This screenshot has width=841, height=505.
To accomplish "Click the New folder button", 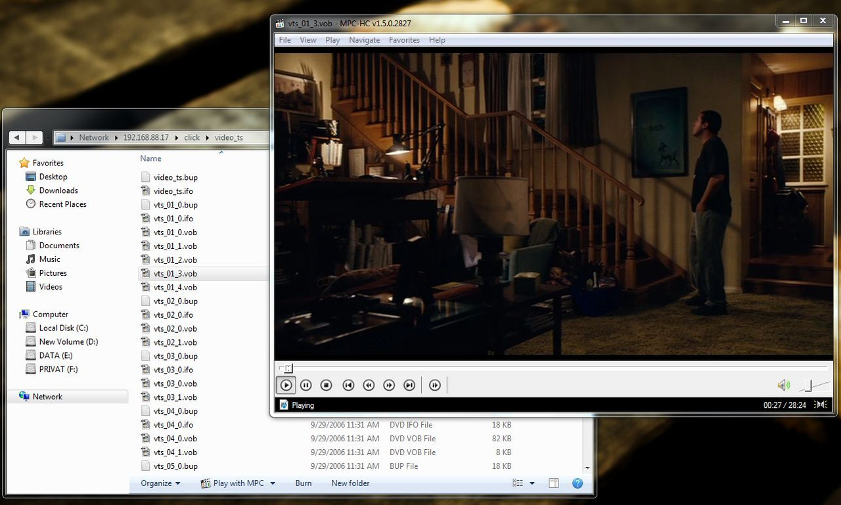I will [350, 483].
